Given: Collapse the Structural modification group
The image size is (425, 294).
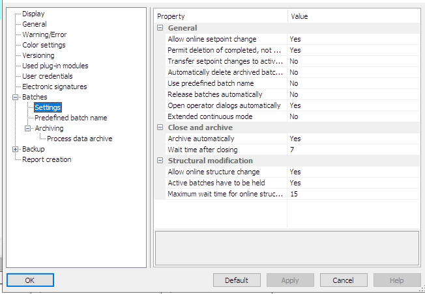Looking at the screenshot, I should pos(160,161).
